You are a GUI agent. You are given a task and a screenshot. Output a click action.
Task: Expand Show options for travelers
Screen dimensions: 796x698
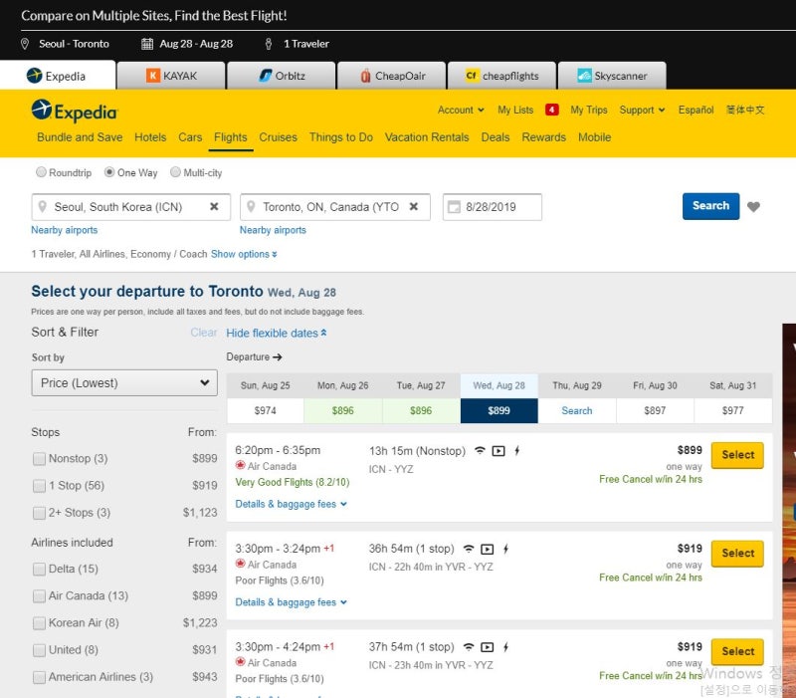(244, 254)
